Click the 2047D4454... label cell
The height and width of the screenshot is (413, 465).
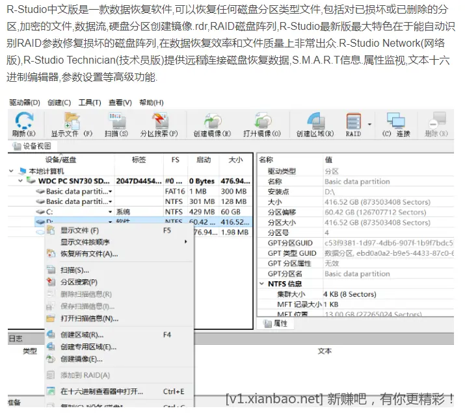pyautogui.click(x=139, y=181)
